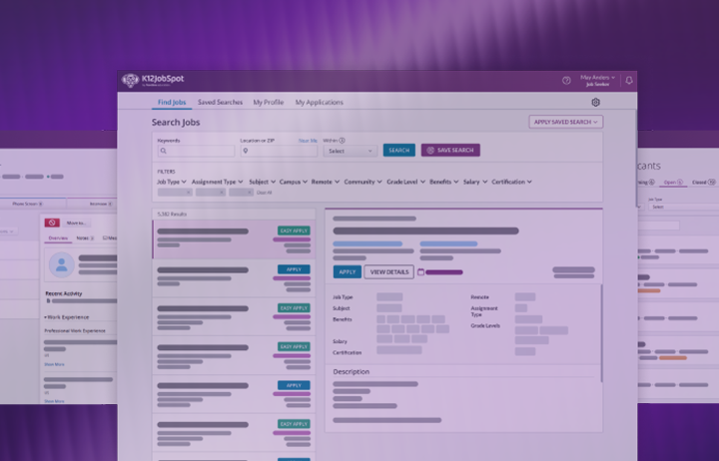The height and width of the screenshot is (461, 719).
Task: Click the red block icon left of Move to
Action: [52, 223]
